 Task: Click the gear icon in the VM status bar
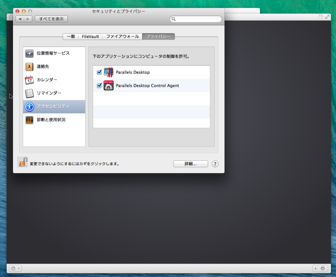322,268
